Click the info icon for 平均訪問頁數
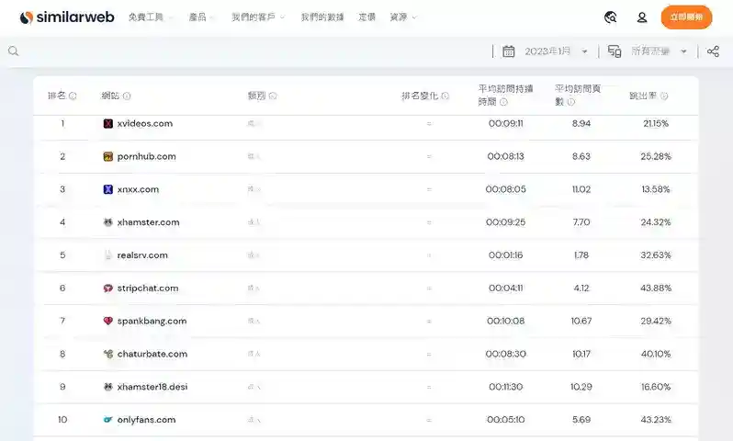 coord(570,102)
